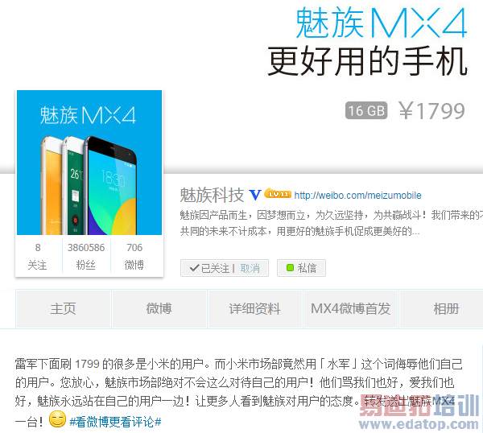Switch to the 微博 tab
Viewport: 483px width, 433px height.
pos(159,309)
